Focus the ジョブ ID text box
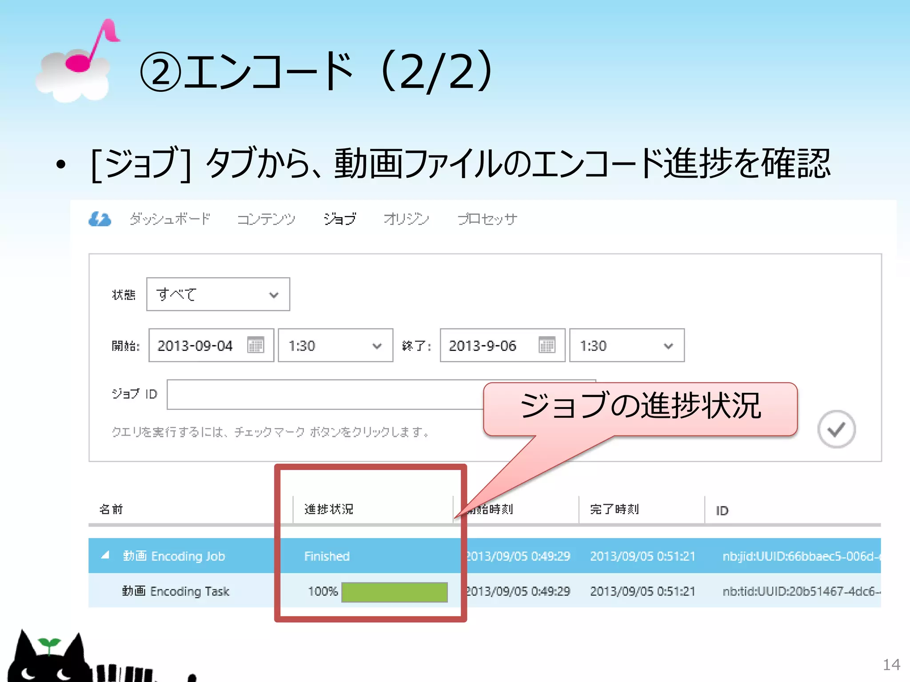Viewport: 910px width, 682px height. (x=325, y=394)
